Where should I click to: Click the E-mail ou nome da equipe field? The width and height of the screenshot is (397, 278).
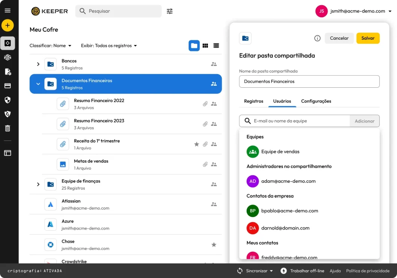point(294,121)
